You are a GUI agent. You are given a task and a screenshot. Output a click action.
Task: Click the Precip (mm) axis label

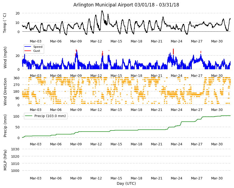point(5,126)
